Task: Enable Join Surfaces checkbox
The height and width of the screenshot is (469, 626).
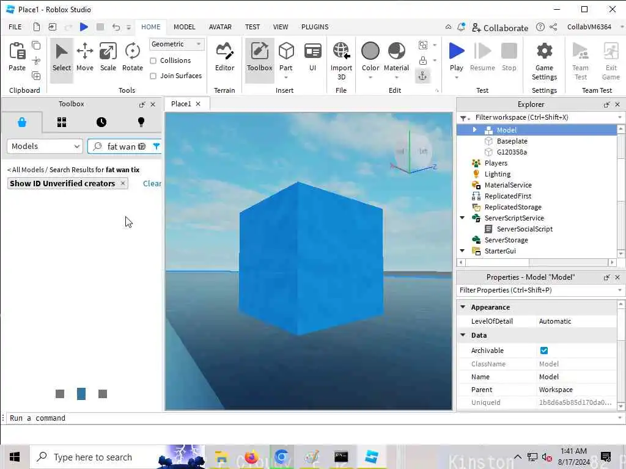Action: pyautogui.click(x=153, y=76)
